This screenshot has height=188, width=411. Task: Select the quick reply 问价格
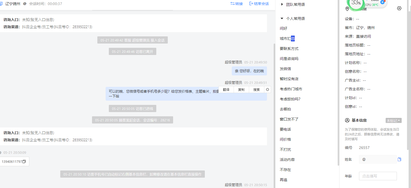285,139
